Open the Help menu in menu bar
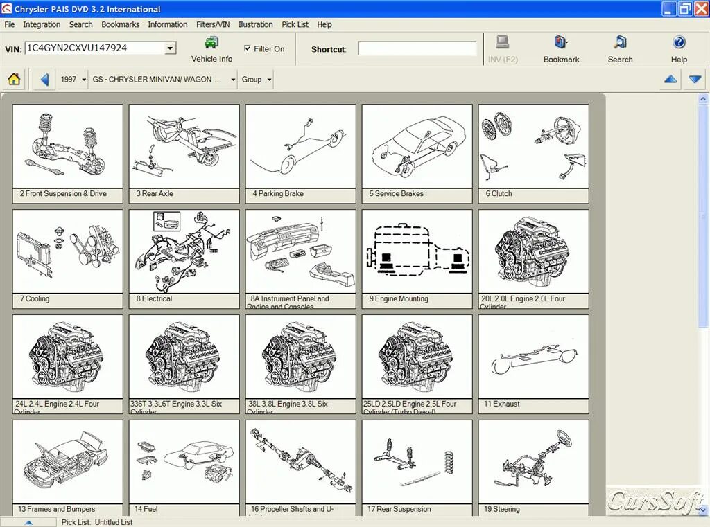 point(324,24)
